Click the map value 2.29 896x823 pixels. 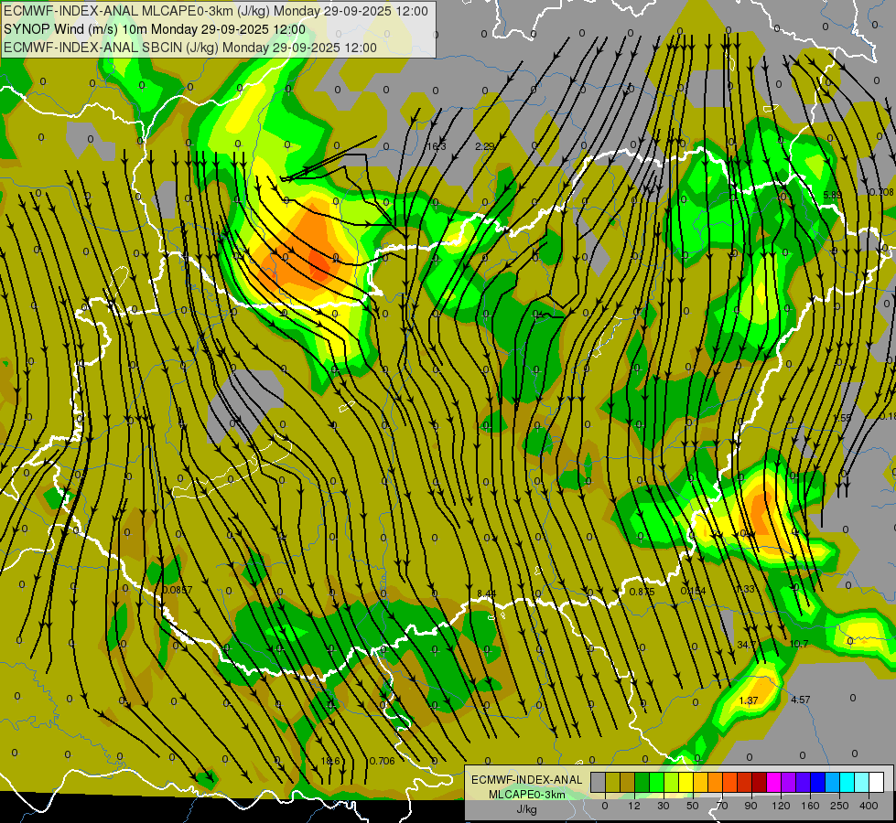pyautogui.click(x=484, y=147)
